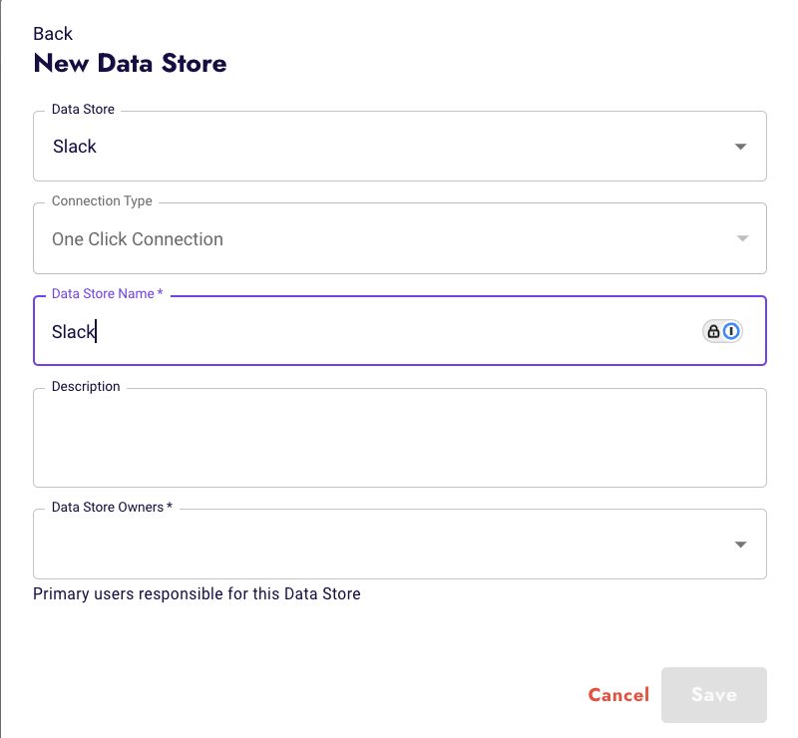798x738 pixels.
Task: Cancel creating the new data store
Action: pyautogui.click(x=618, y=695)
